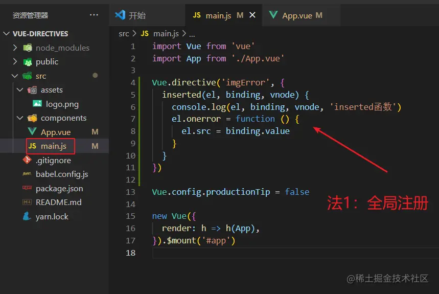
Task: Click the 资源管理器 panel title
Action: [30, 15]
